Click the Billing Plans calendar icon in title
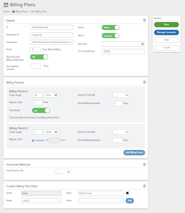This screenshot has height=213, width=185. [x=6, y=5]
